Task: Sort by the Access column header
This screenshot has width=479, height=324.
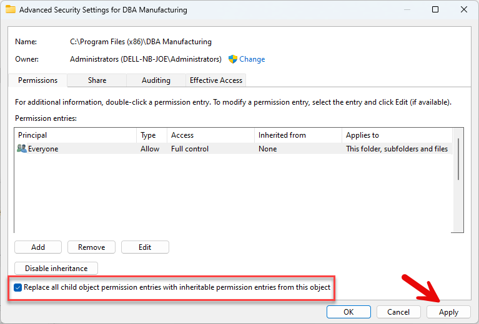Action: (x=211, y=135)
